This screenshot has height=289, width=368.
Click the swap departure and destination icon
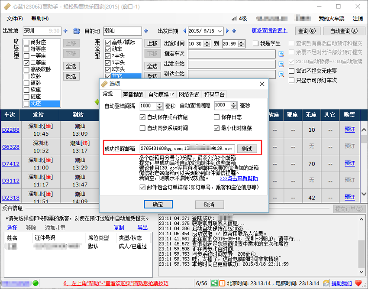[77, 31]
